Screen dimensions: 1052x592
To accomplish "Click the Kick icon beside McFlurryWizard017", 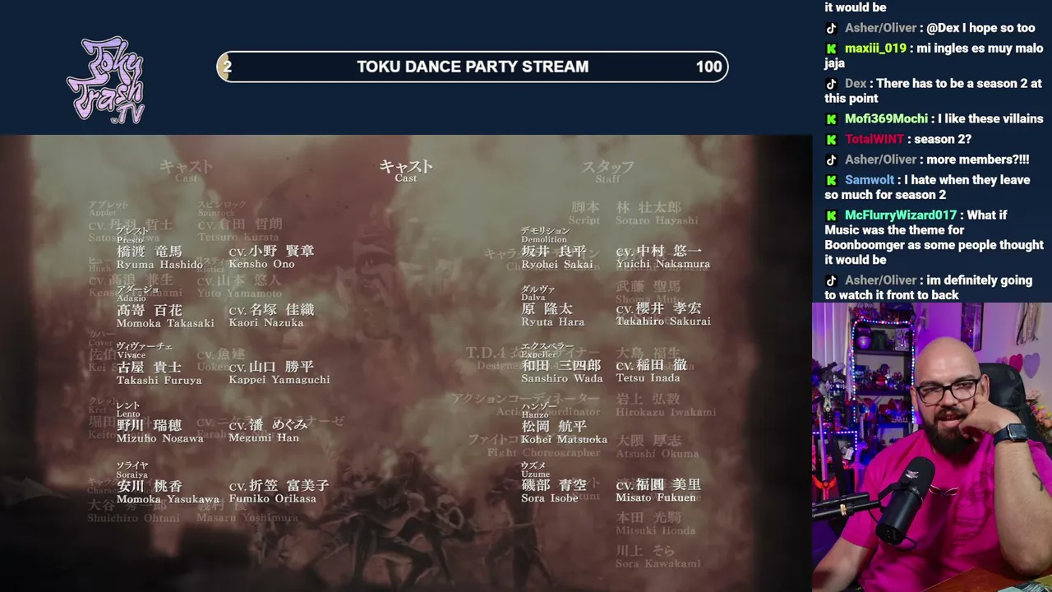I will coord(832,215).
